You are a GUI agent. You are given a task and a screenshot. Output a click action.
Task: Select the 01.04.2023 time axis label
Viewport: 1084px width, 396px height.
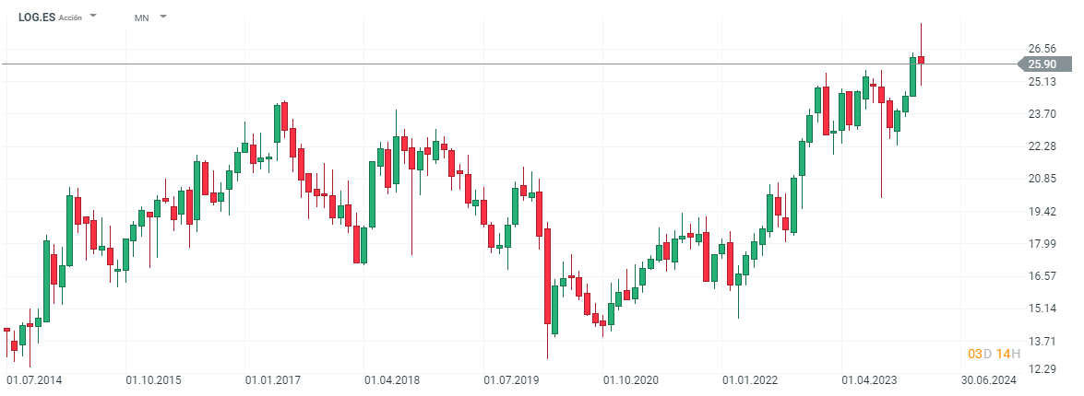coord(869,379)
